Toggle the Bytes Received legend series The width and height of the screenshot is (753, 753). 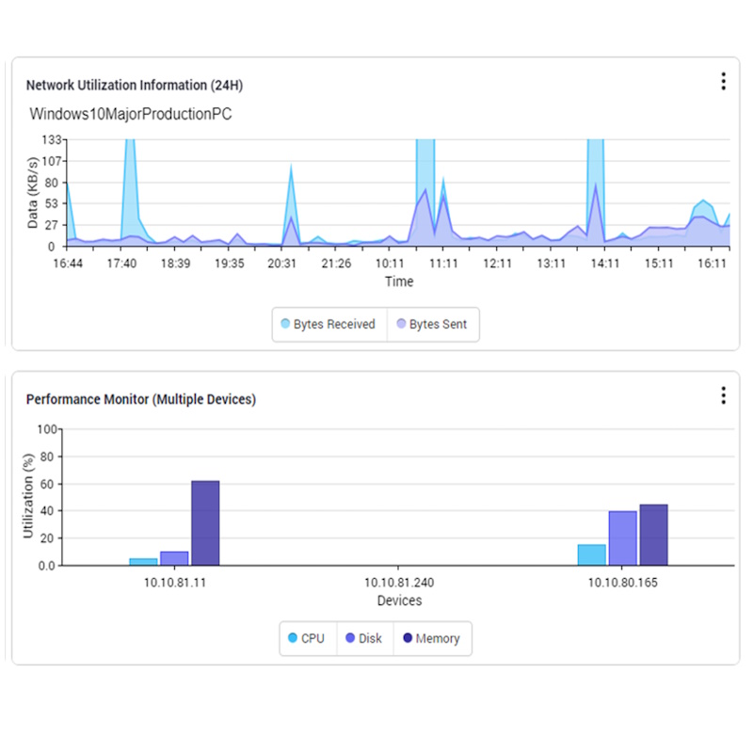coord(328,325)
